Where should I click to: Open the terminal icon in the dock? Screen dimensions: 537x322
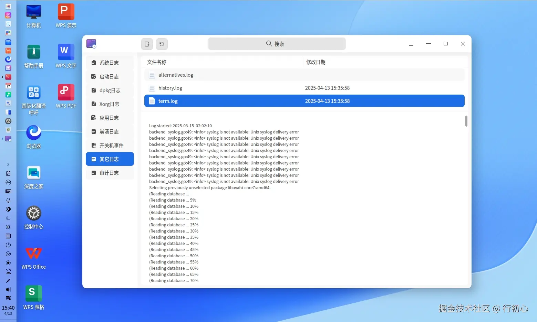[x=8, y=77]
